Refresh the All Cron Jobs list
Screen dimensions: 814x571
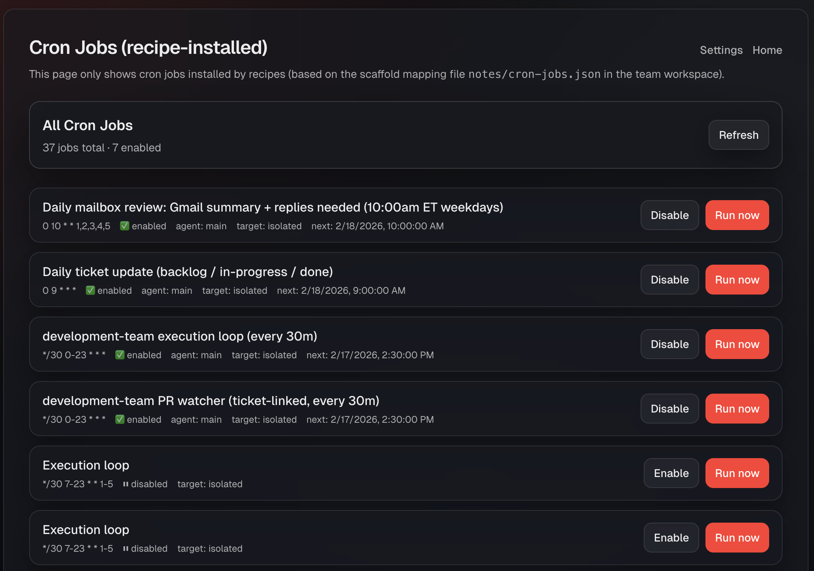pyautogui.click(x=738, y=135)
